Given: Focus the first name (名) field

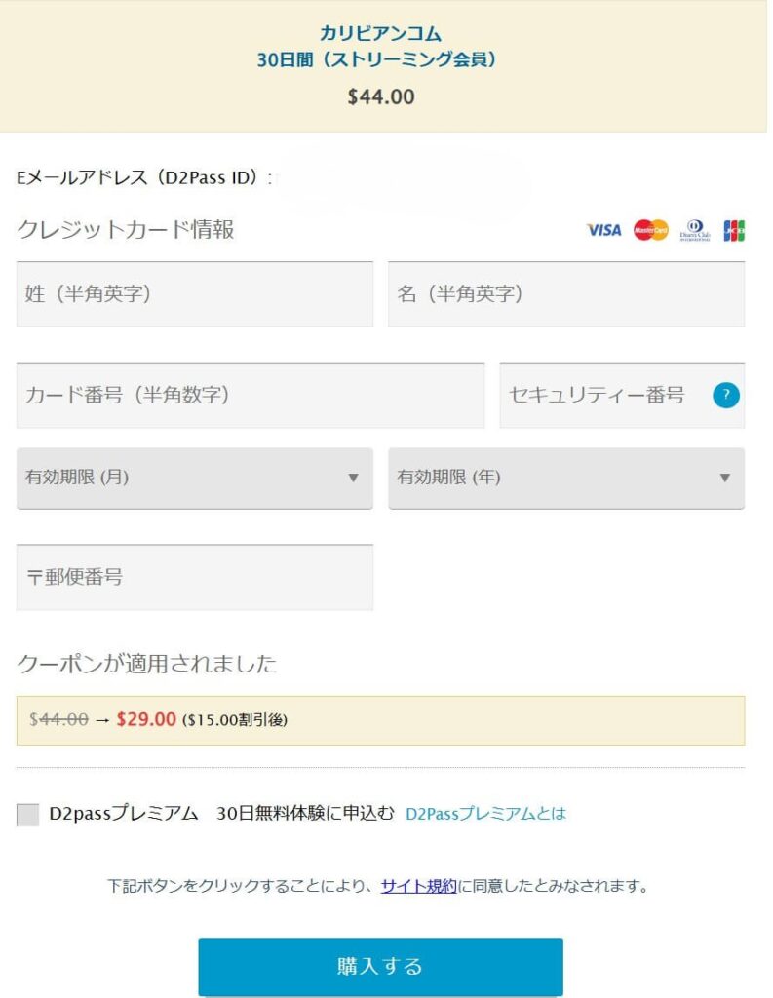Looking at the screenshot, I should tap(565, 294).
